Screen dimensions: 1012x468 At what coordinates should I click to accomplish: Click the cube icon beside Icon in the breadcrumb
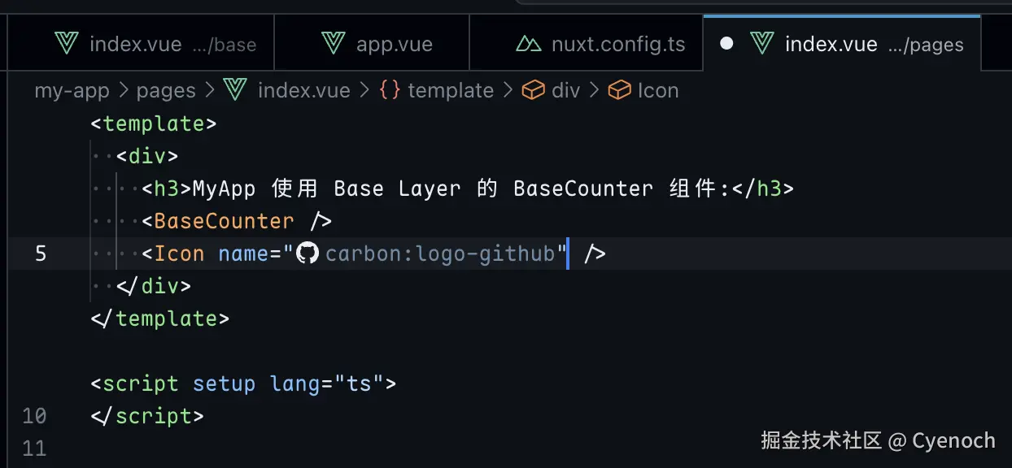620,90
